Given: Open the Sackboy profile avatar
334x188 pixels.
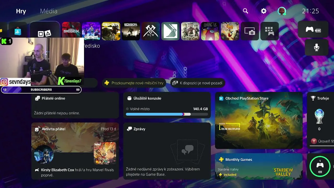Looking at the screenshot, I should [282, 11].
